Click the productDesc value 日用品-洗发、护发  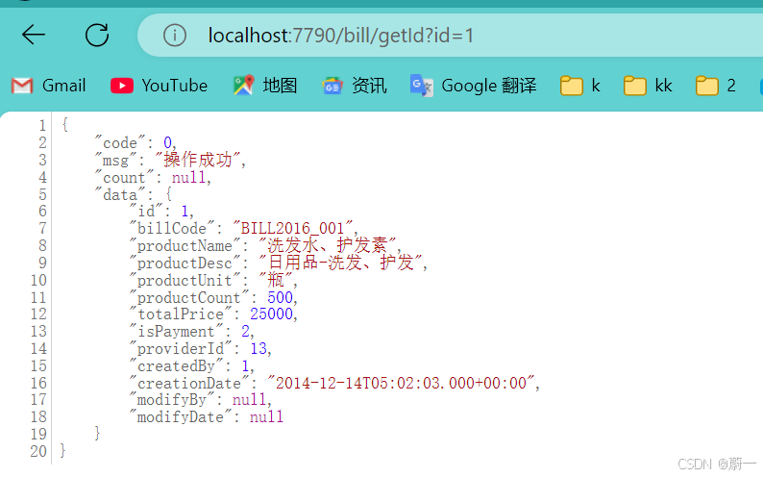[340, 263]
